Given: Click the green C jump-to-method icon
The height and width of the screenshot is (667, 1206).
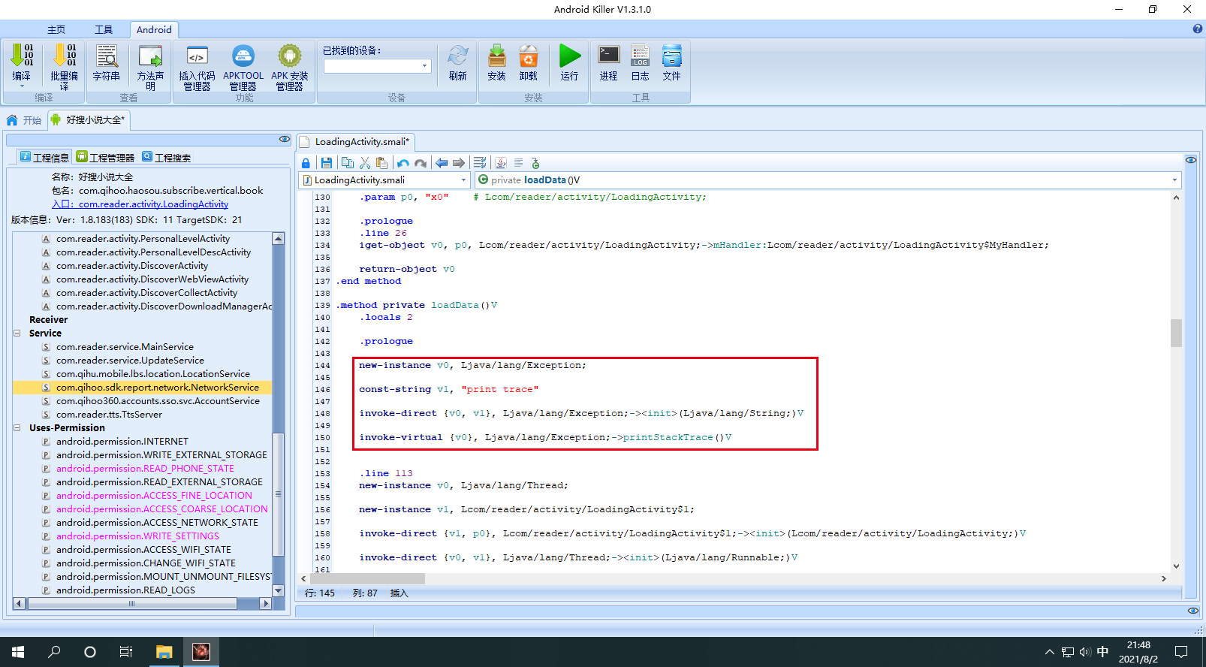Looking at the screenshot, I should coord(535,163).
